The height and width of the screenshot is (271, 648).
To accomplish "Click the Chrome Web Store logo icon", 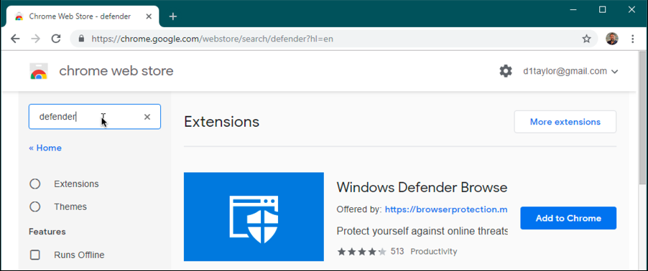I will pos(39,71).
